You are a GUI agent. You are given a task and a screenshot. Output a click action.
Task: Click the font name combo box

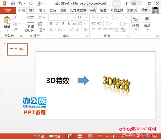[63, 17]
